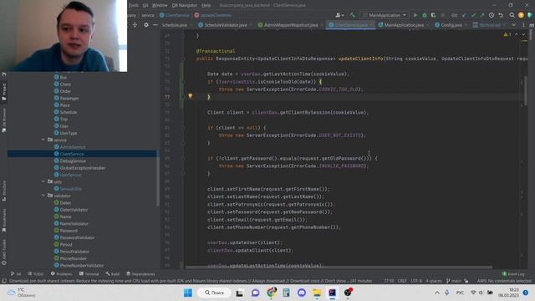The height and width of the screenshot is (301, 535).
Task: Click the warning indicator in editor corner
Action: [507, 35]
